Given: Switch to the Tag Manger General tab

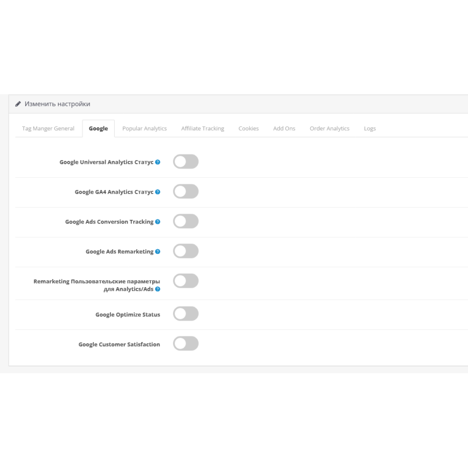Looking at the screenshot, I should [x=48, y=128].
